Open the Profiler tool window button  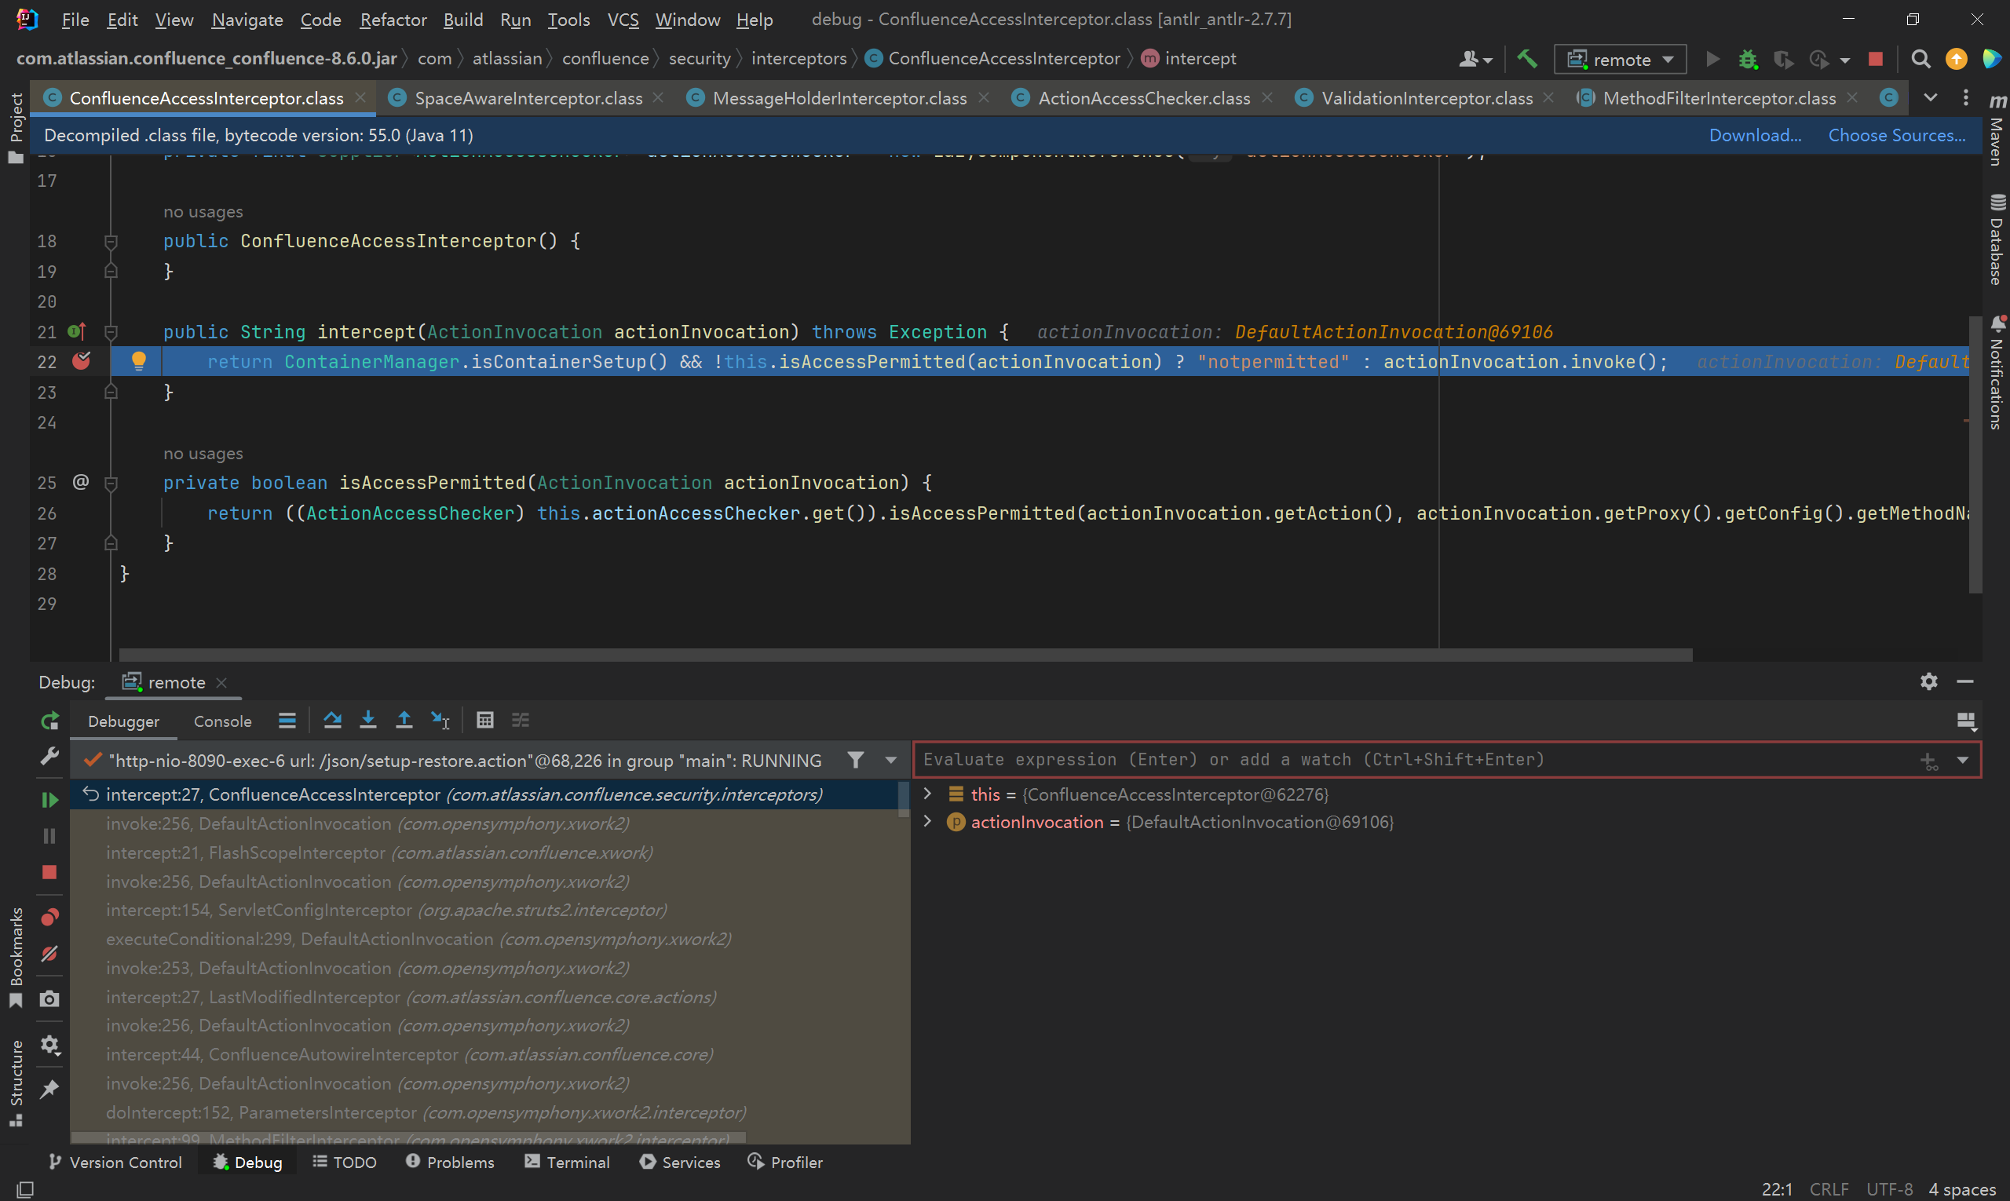pyautogui.click(x=785, y=1163)
